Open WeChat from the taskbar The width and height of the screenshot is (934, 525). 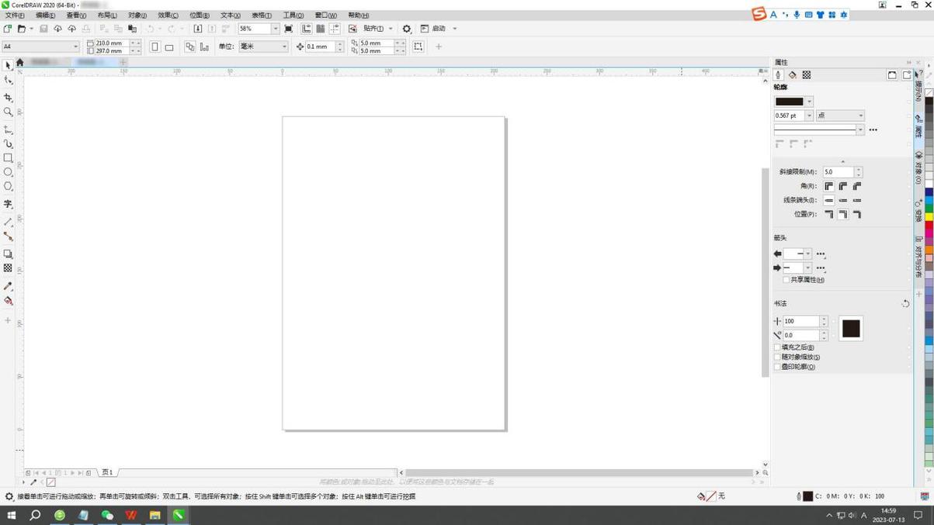pyautogui.click(x=107, y=515)
